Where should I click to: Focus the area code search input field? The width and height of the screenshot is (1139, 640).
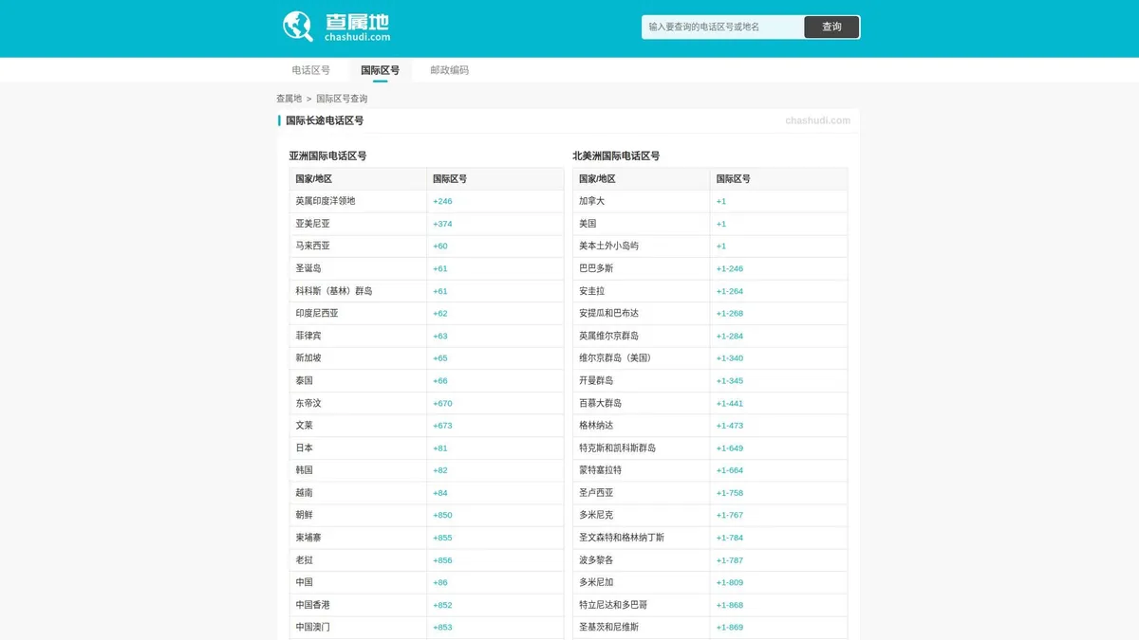(722, 27)
